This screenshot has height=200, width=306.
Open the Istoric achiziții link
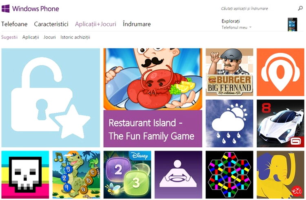click(x=75, y=37)
